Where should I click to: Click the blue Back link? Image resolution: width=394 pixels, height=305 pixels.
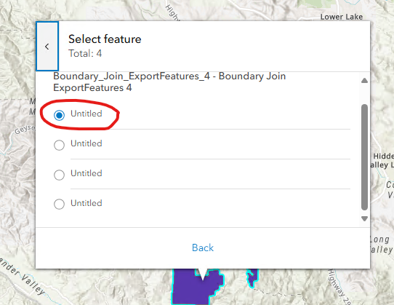pyautogui.click(x=203, y=247)
